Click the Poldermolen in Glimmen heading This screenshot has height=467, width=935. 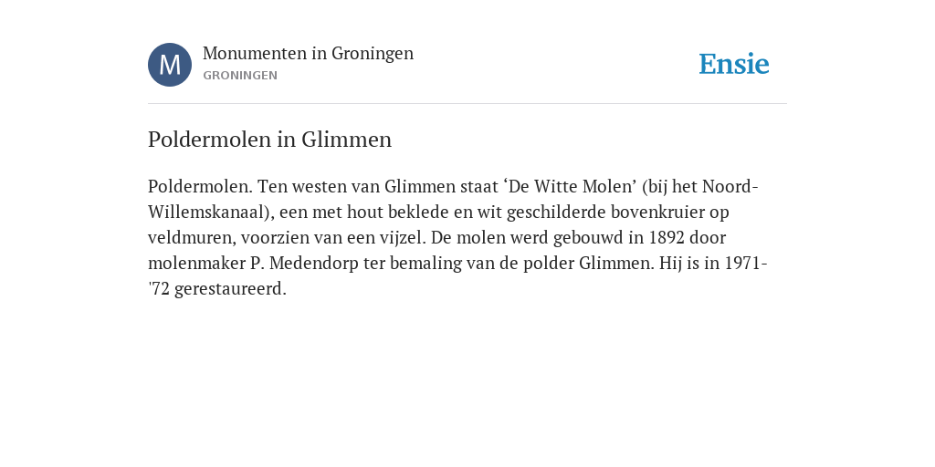269,140
